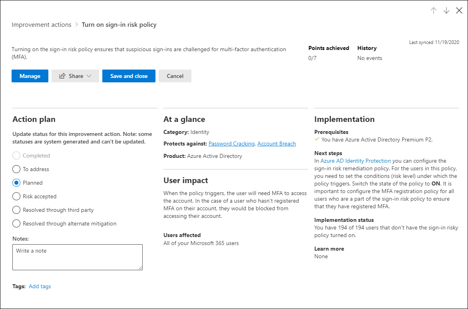Viewport: 468px width, 309px height.
Task: Click the User impact heading
Action: [x=186, y=180]
